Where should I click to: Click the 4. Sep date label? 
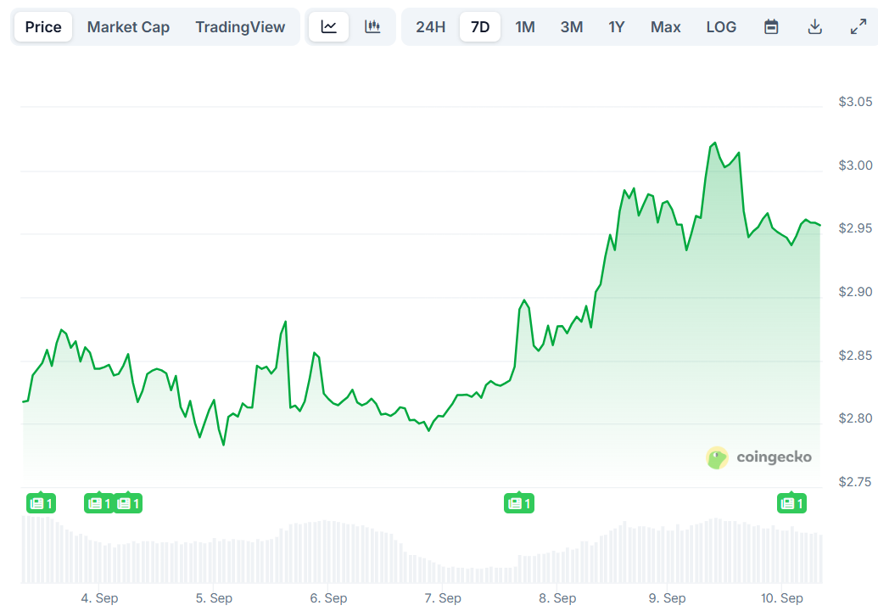[99, 598]
